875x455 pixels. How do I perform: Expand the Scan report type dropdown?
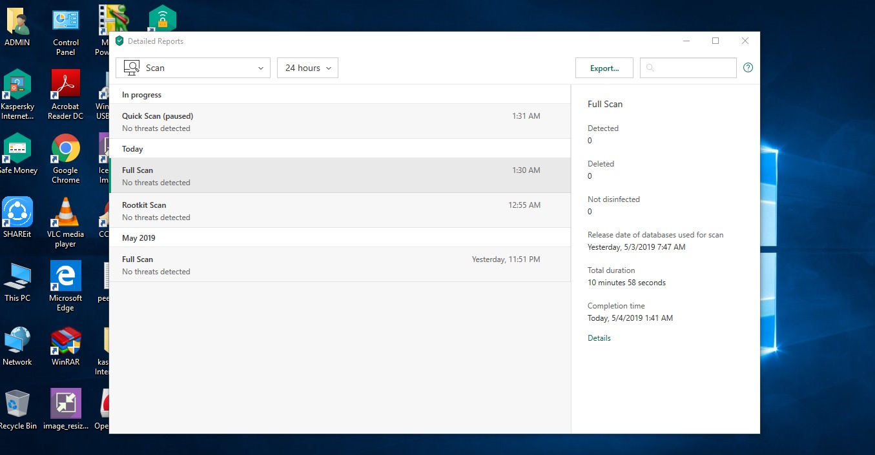(193, 68)
